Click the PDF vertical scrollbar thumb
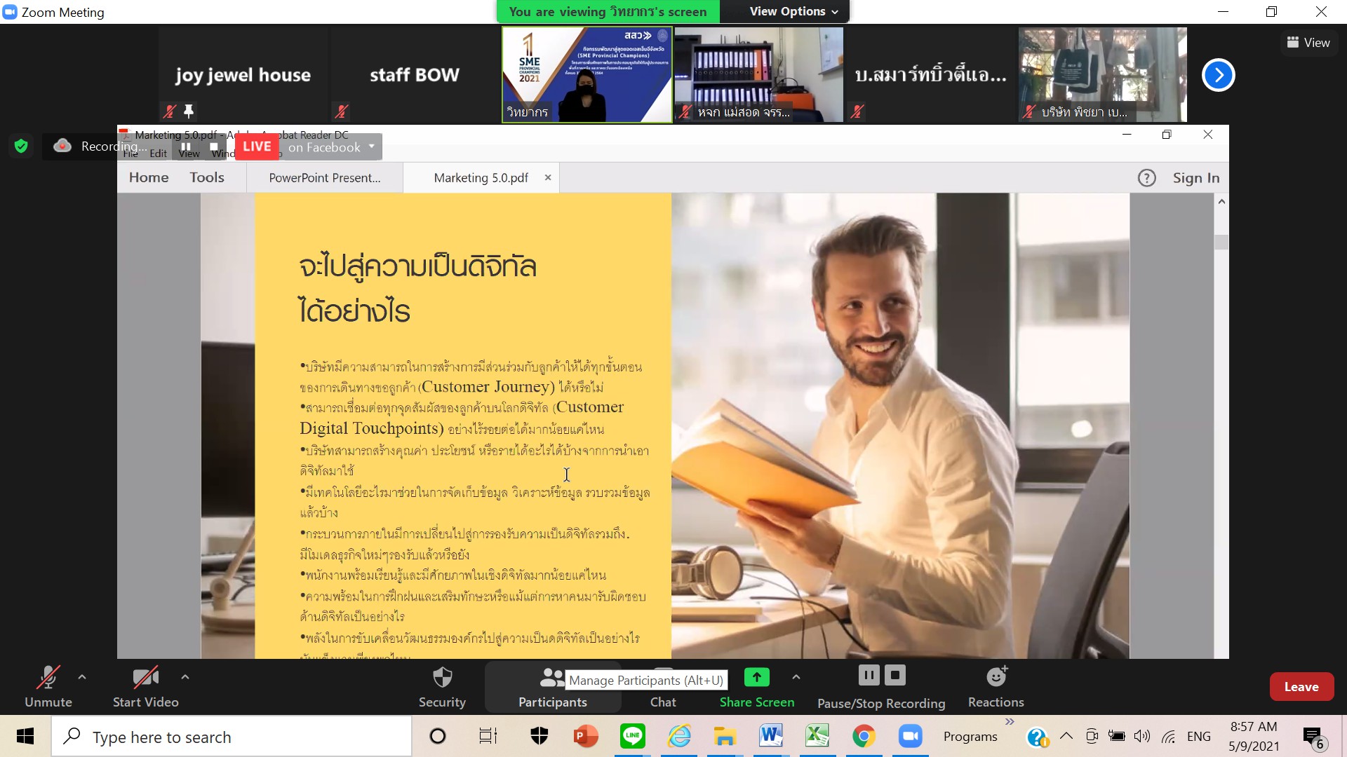 click(1221, 242)
